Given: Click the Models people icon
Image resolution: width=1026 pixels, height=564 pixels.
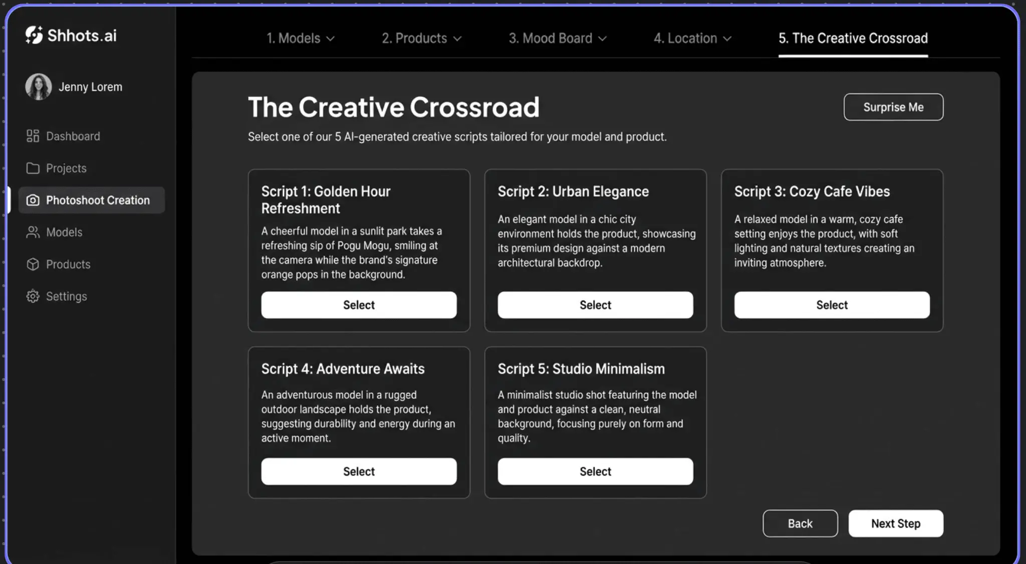Looking at the screenshot, I should point(33,232).
